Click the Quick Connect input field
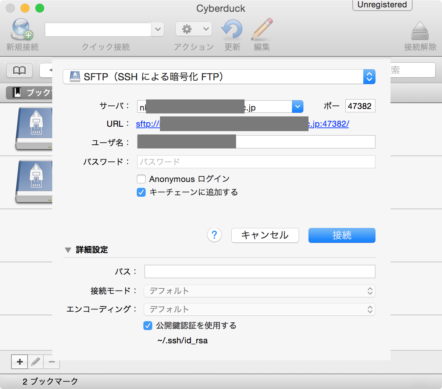 pyautogui.click(x=98, y=29)
